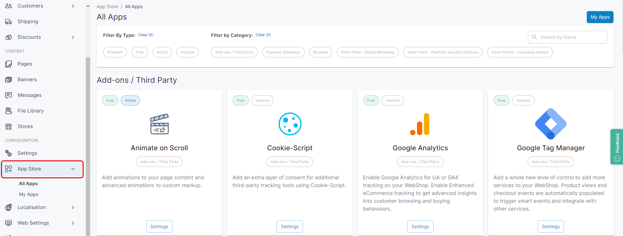Click the Cookie-Script app logo
The image size is (623, 236).
coord(290,124)
